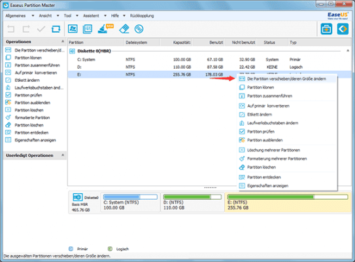Select Partition ausblenden in the context menu
The width and height of the screenshot is (355, 262).
point(287,140)
